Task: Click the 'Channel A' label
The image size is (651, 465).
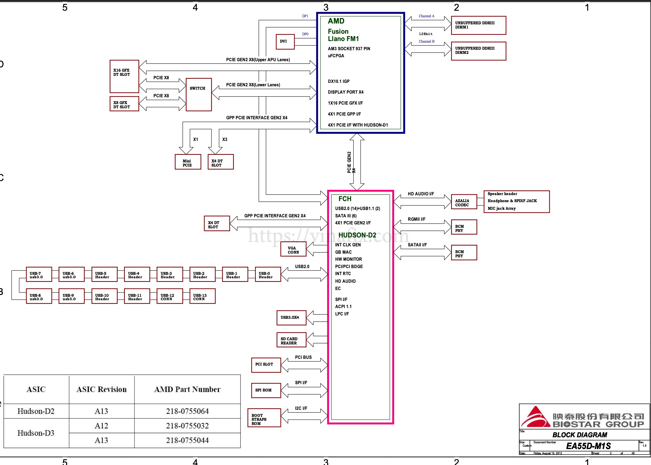Action: click(426, 16)
